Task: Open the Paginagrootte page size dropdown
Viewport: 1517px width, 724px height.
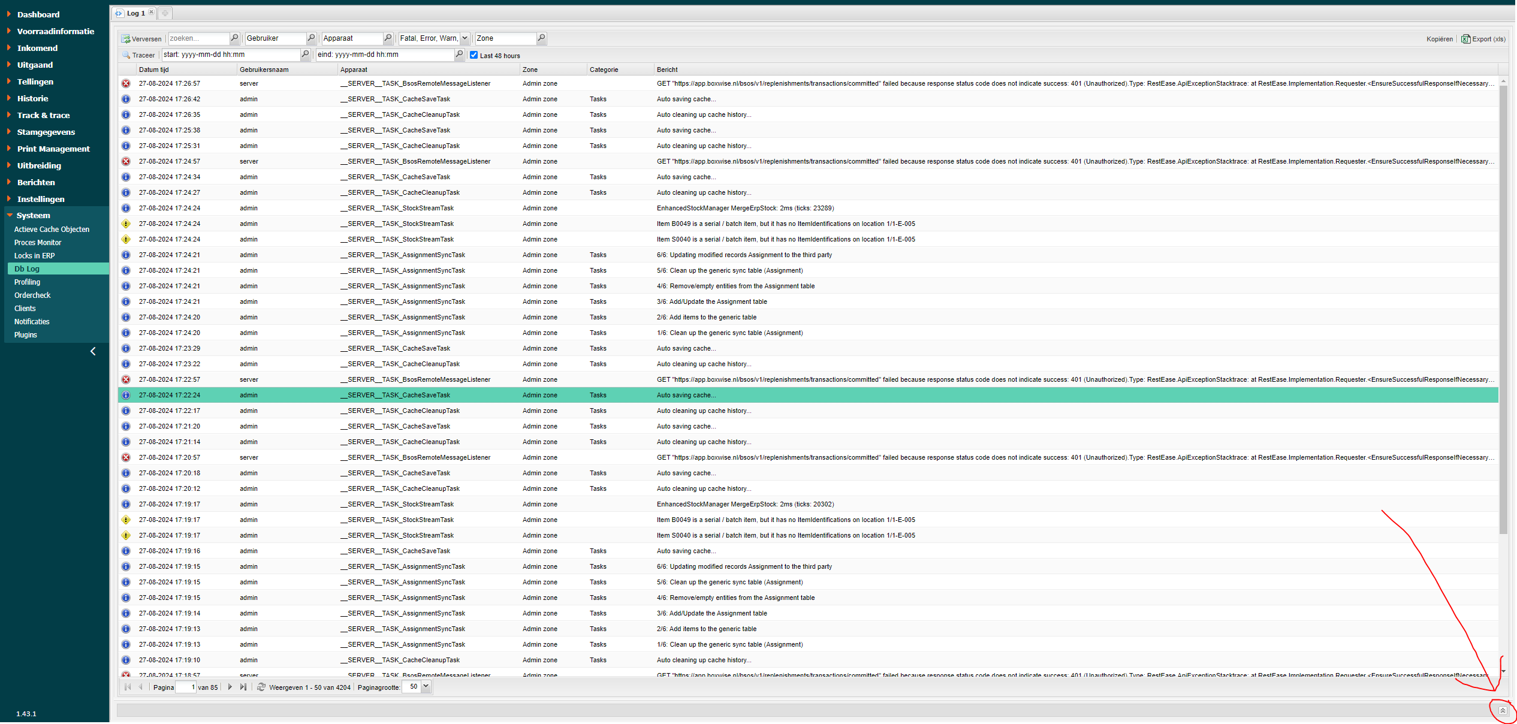Action: (x=426, y=686)
